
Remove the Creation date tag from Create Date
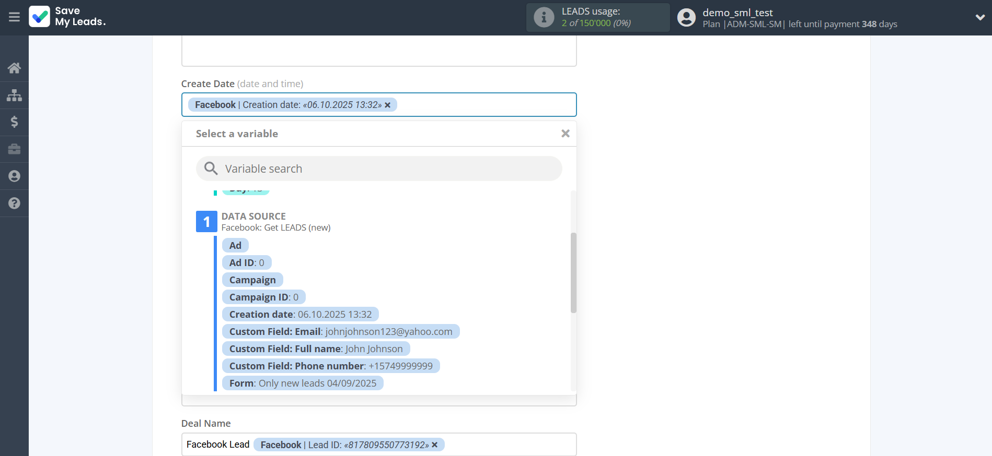coord(388,105)
